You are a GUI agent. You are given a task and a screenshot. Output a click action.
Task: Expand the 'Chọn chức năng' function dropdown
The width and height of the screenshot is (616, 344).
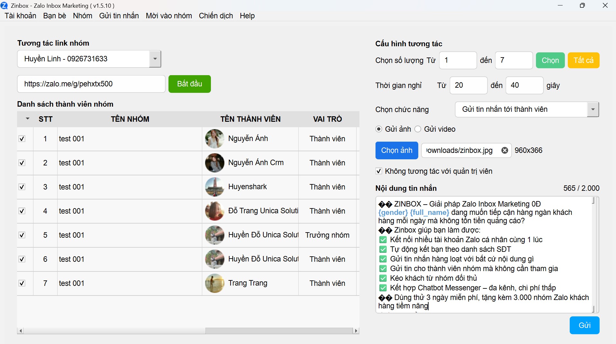(x=593, y=110)
